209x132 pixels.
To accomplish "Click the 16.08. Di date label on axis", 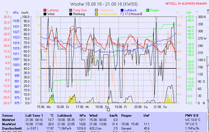I will click(x=63, y=107).
